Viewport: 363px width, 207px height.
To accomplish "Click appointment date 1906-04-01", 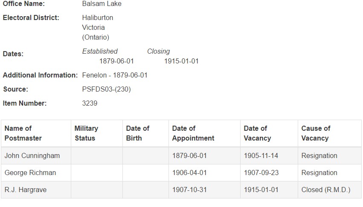I will 189,173.
